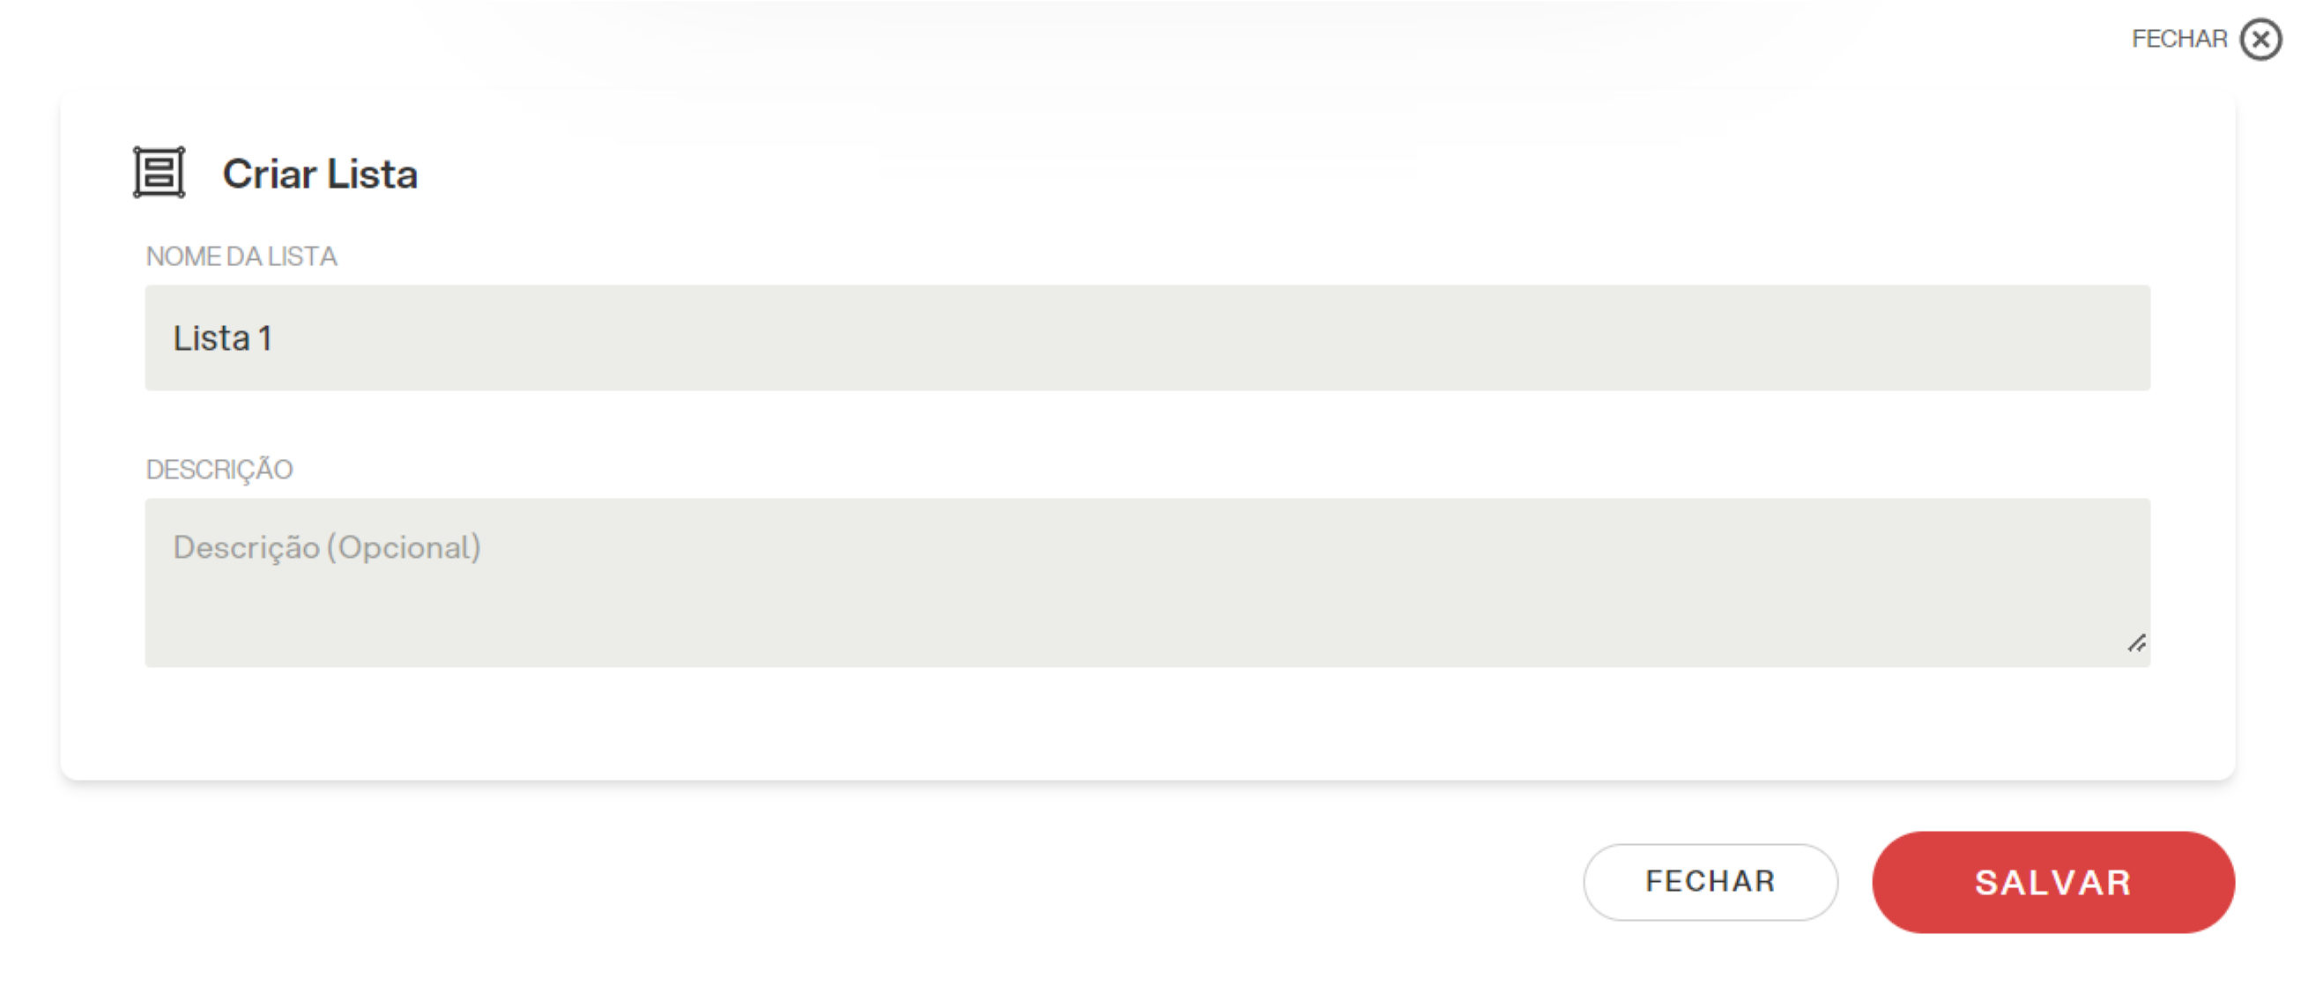Image resolution: width=2301 pixels, height=993 pixels.
Task: Place cursor on the 'Lista 1' text
Action: 222,338
